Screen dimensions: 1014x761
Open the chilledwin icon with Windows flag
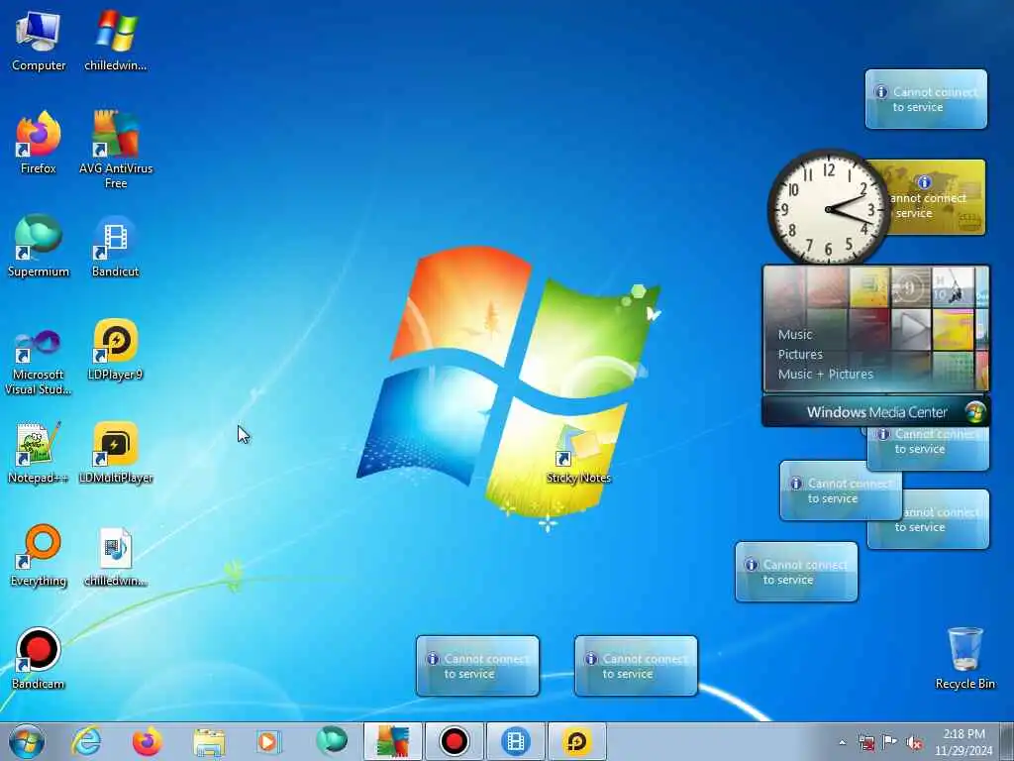point(116,40)
